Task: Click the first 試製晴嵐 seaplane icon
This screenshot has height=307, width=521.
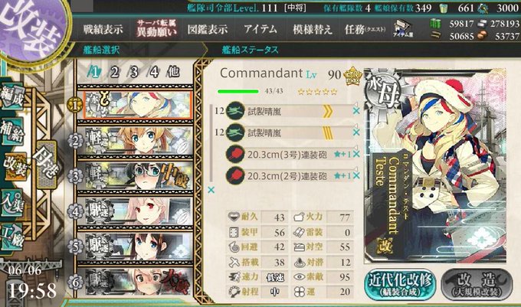Action: point(235,111)
